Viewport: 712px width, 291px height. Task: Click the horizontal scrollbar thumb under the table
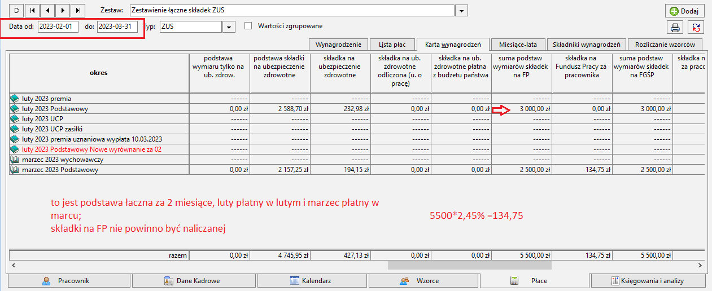tap(469, 264)
